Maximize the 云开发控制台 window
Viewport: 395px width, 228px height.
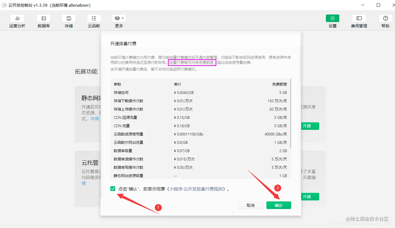coord(378,5)
